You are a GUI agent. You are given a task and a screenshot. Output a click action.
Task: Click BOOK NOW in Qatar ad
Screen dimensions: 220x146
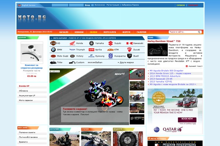[187, 119]
